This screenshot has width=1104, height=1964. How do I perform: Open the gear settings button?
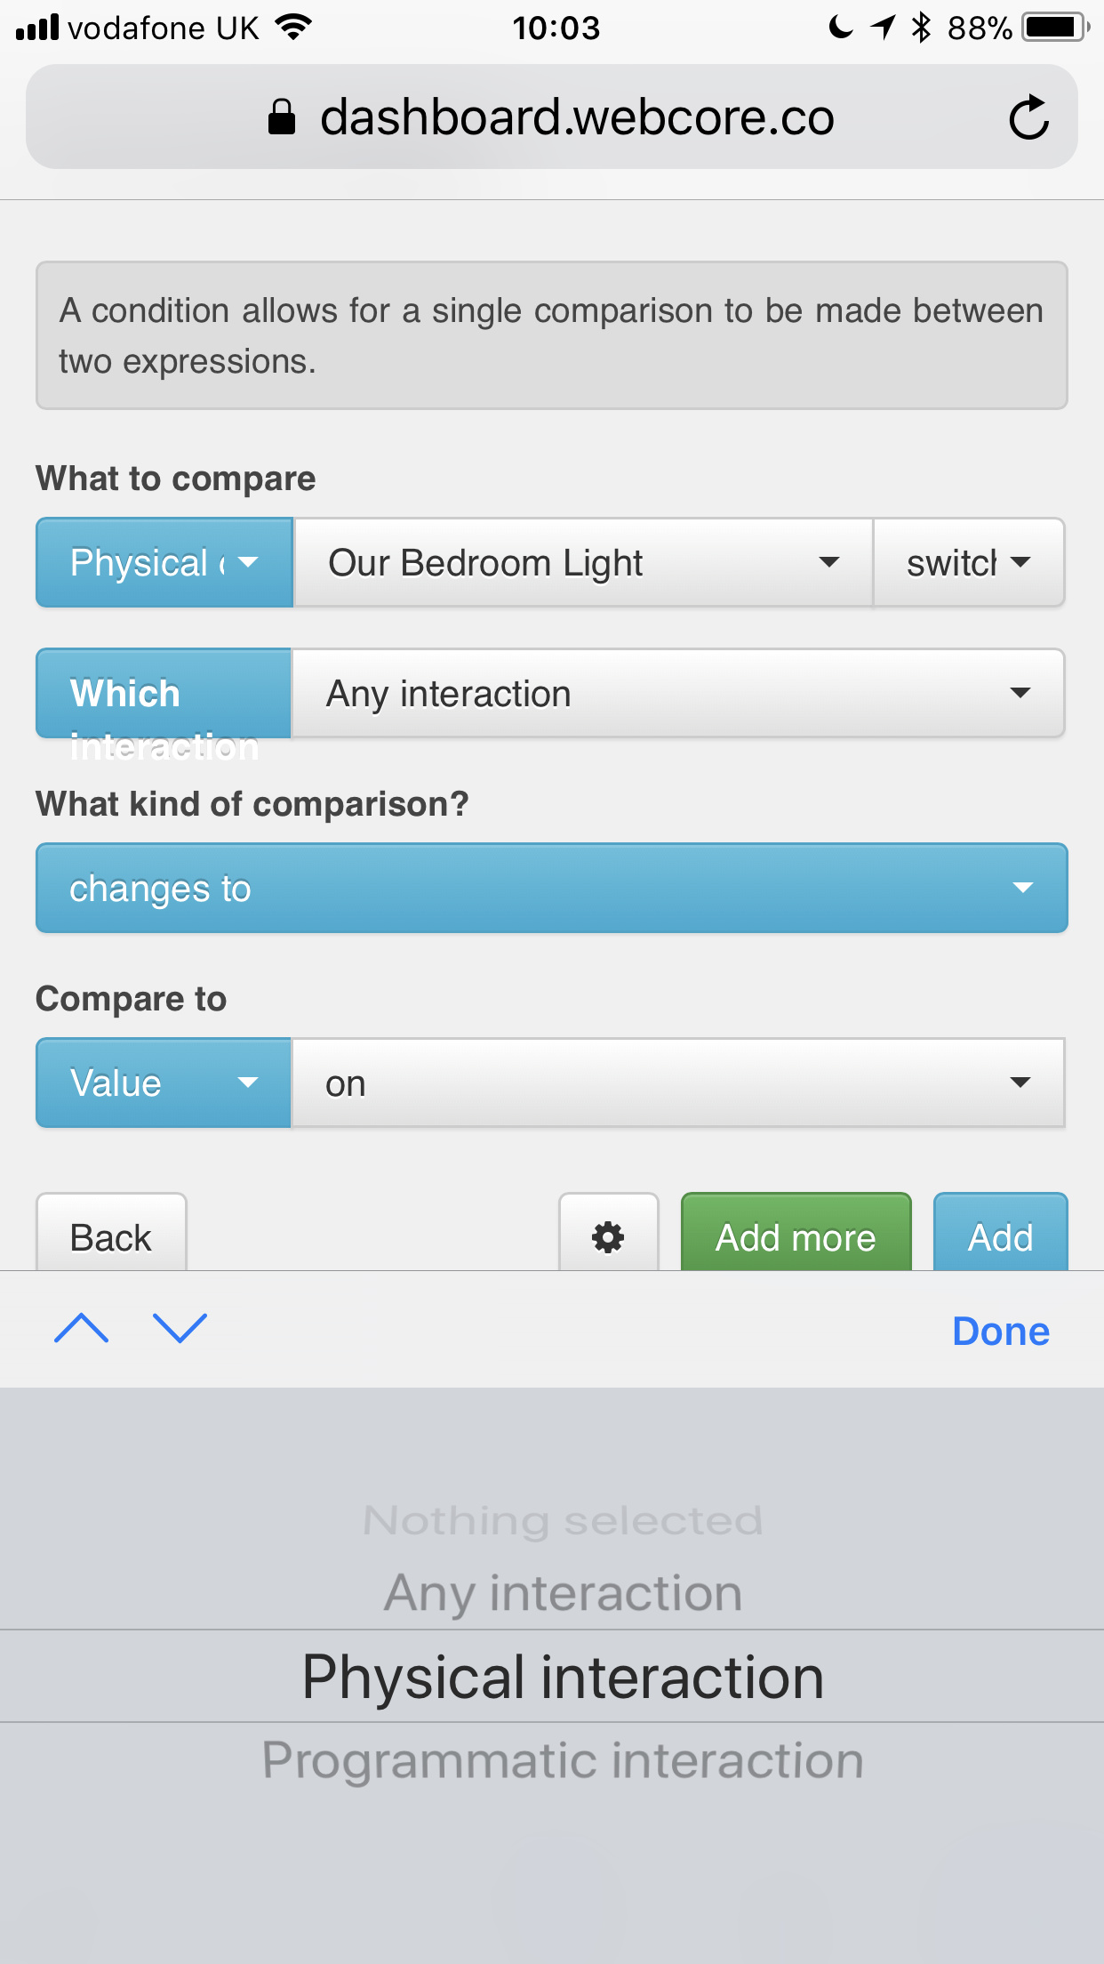click(x=608, y=1235)
